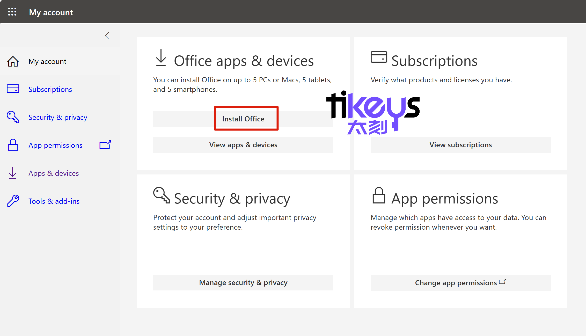Click download icon in Office apps & devices heading
Screen dimensions: 586x336
coord(161,58)
